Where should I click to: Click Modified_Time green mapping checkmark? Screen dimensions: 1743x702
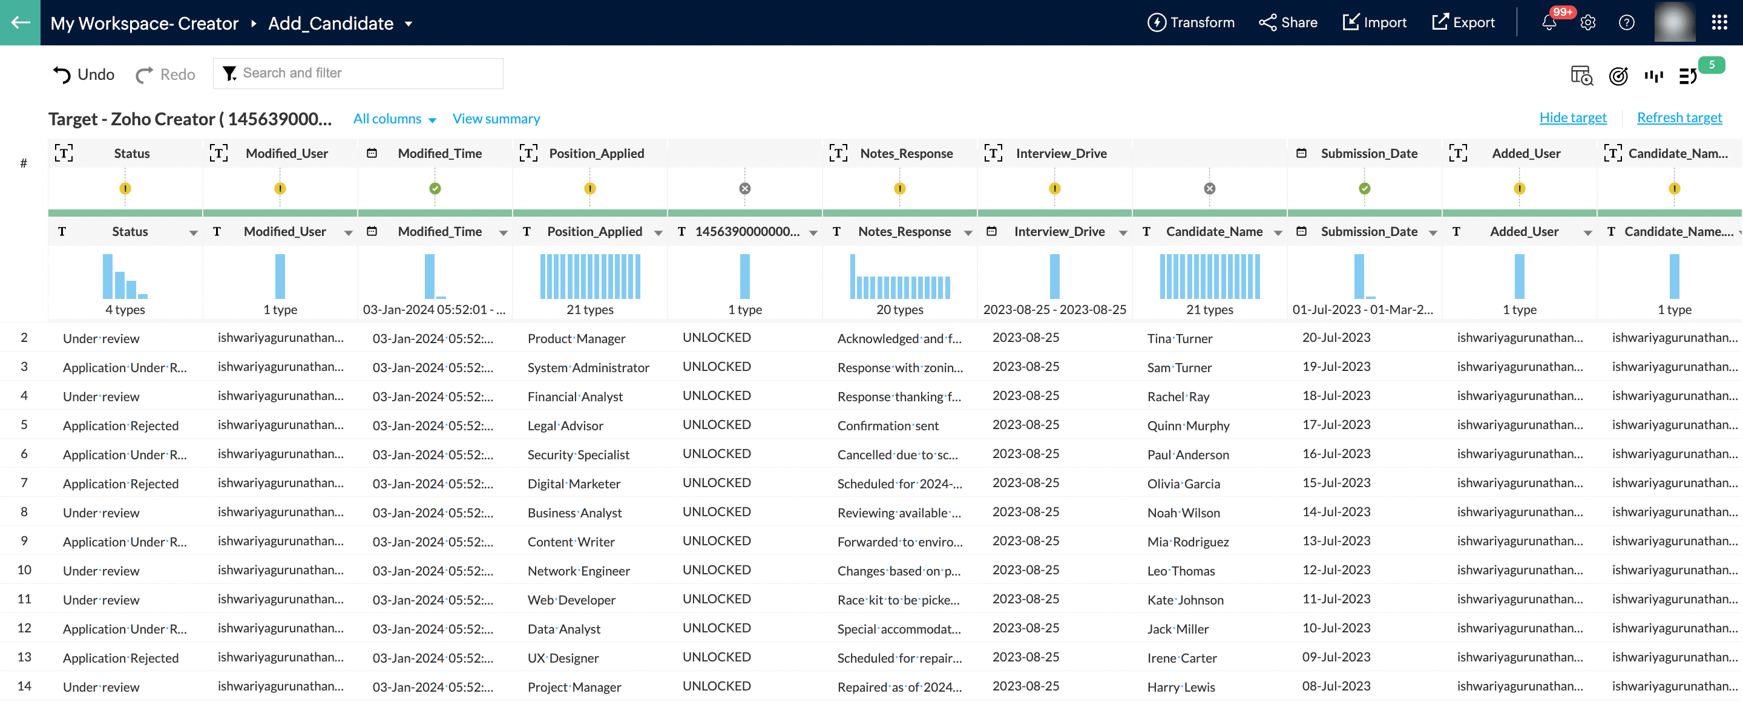(x=435, y=189)
